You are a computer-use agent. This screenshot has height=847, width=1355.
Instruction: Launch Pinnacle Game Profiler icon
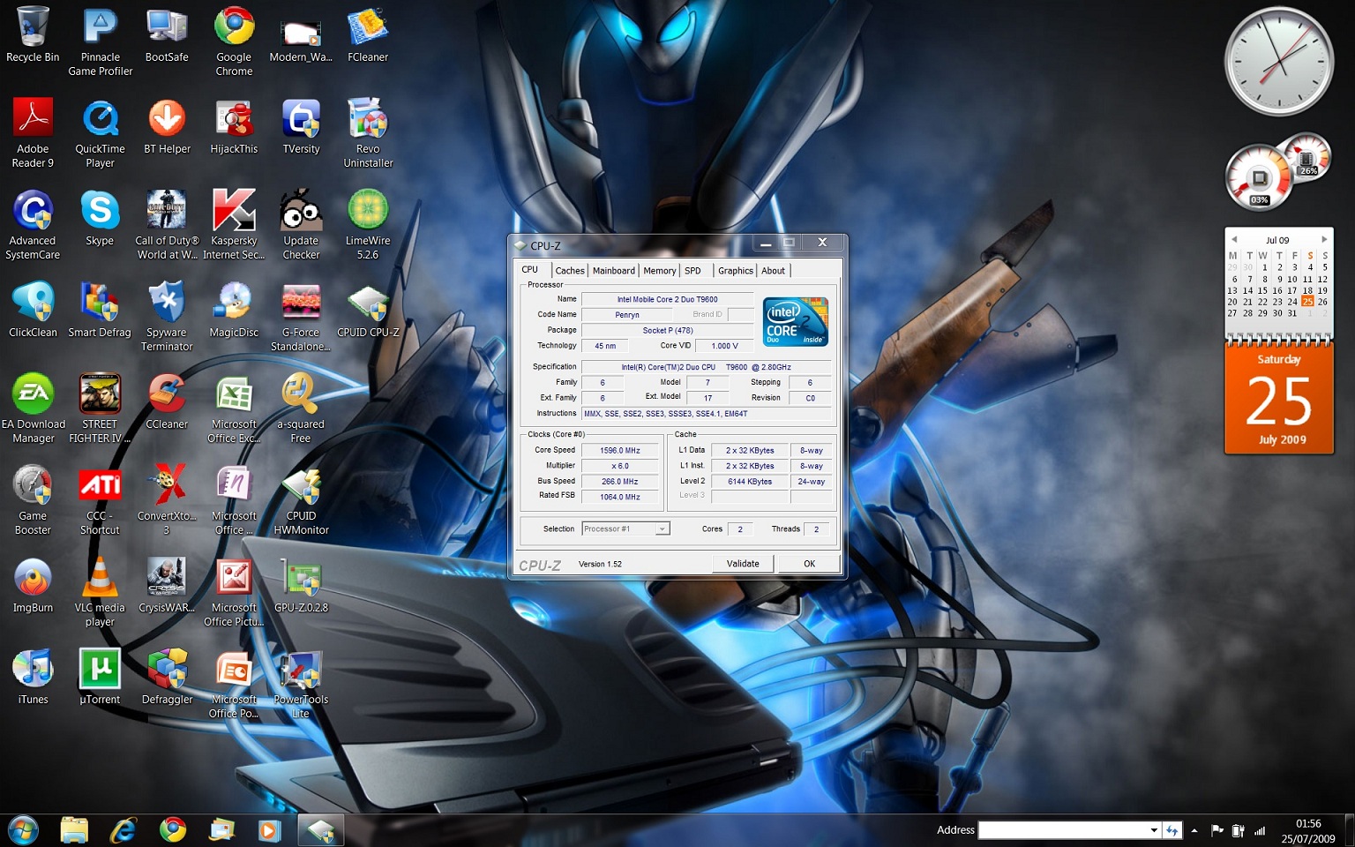coord(100,40)
